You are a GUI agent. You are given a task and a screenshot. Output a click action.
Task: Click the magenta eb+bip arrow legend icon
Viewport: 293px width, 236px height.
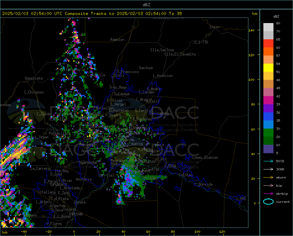point(268,194)
